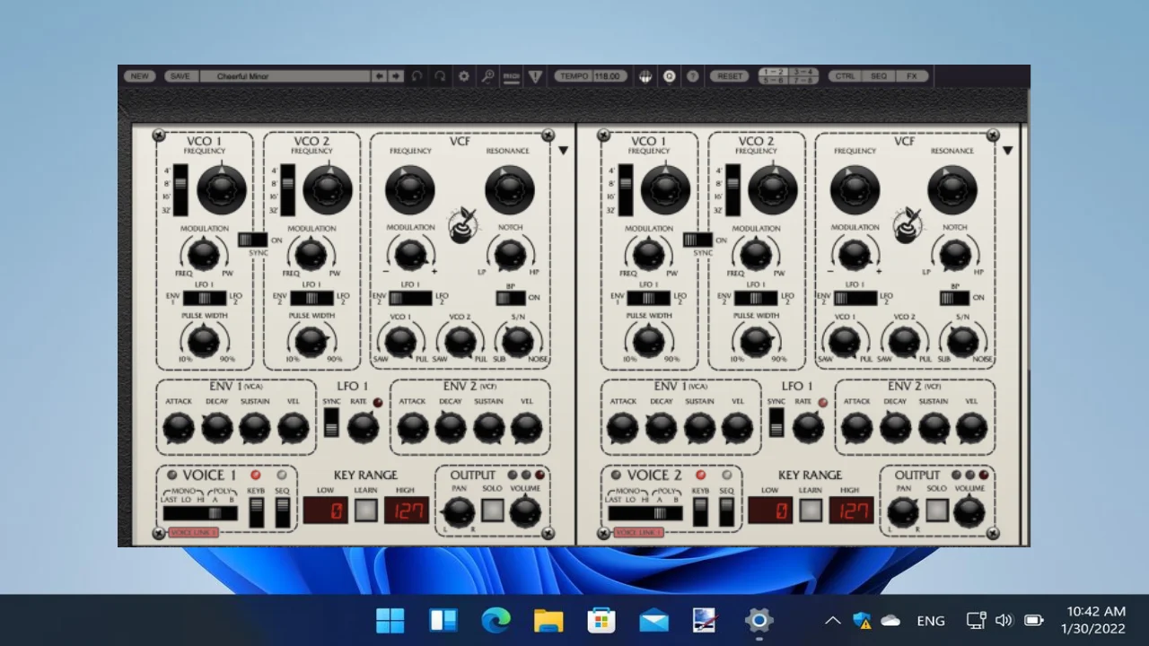This screenshot has width=1149, height=646.
Task: Click Voice 1 VCO 1 octave footage slider
Action: click(x=181, y=190)
